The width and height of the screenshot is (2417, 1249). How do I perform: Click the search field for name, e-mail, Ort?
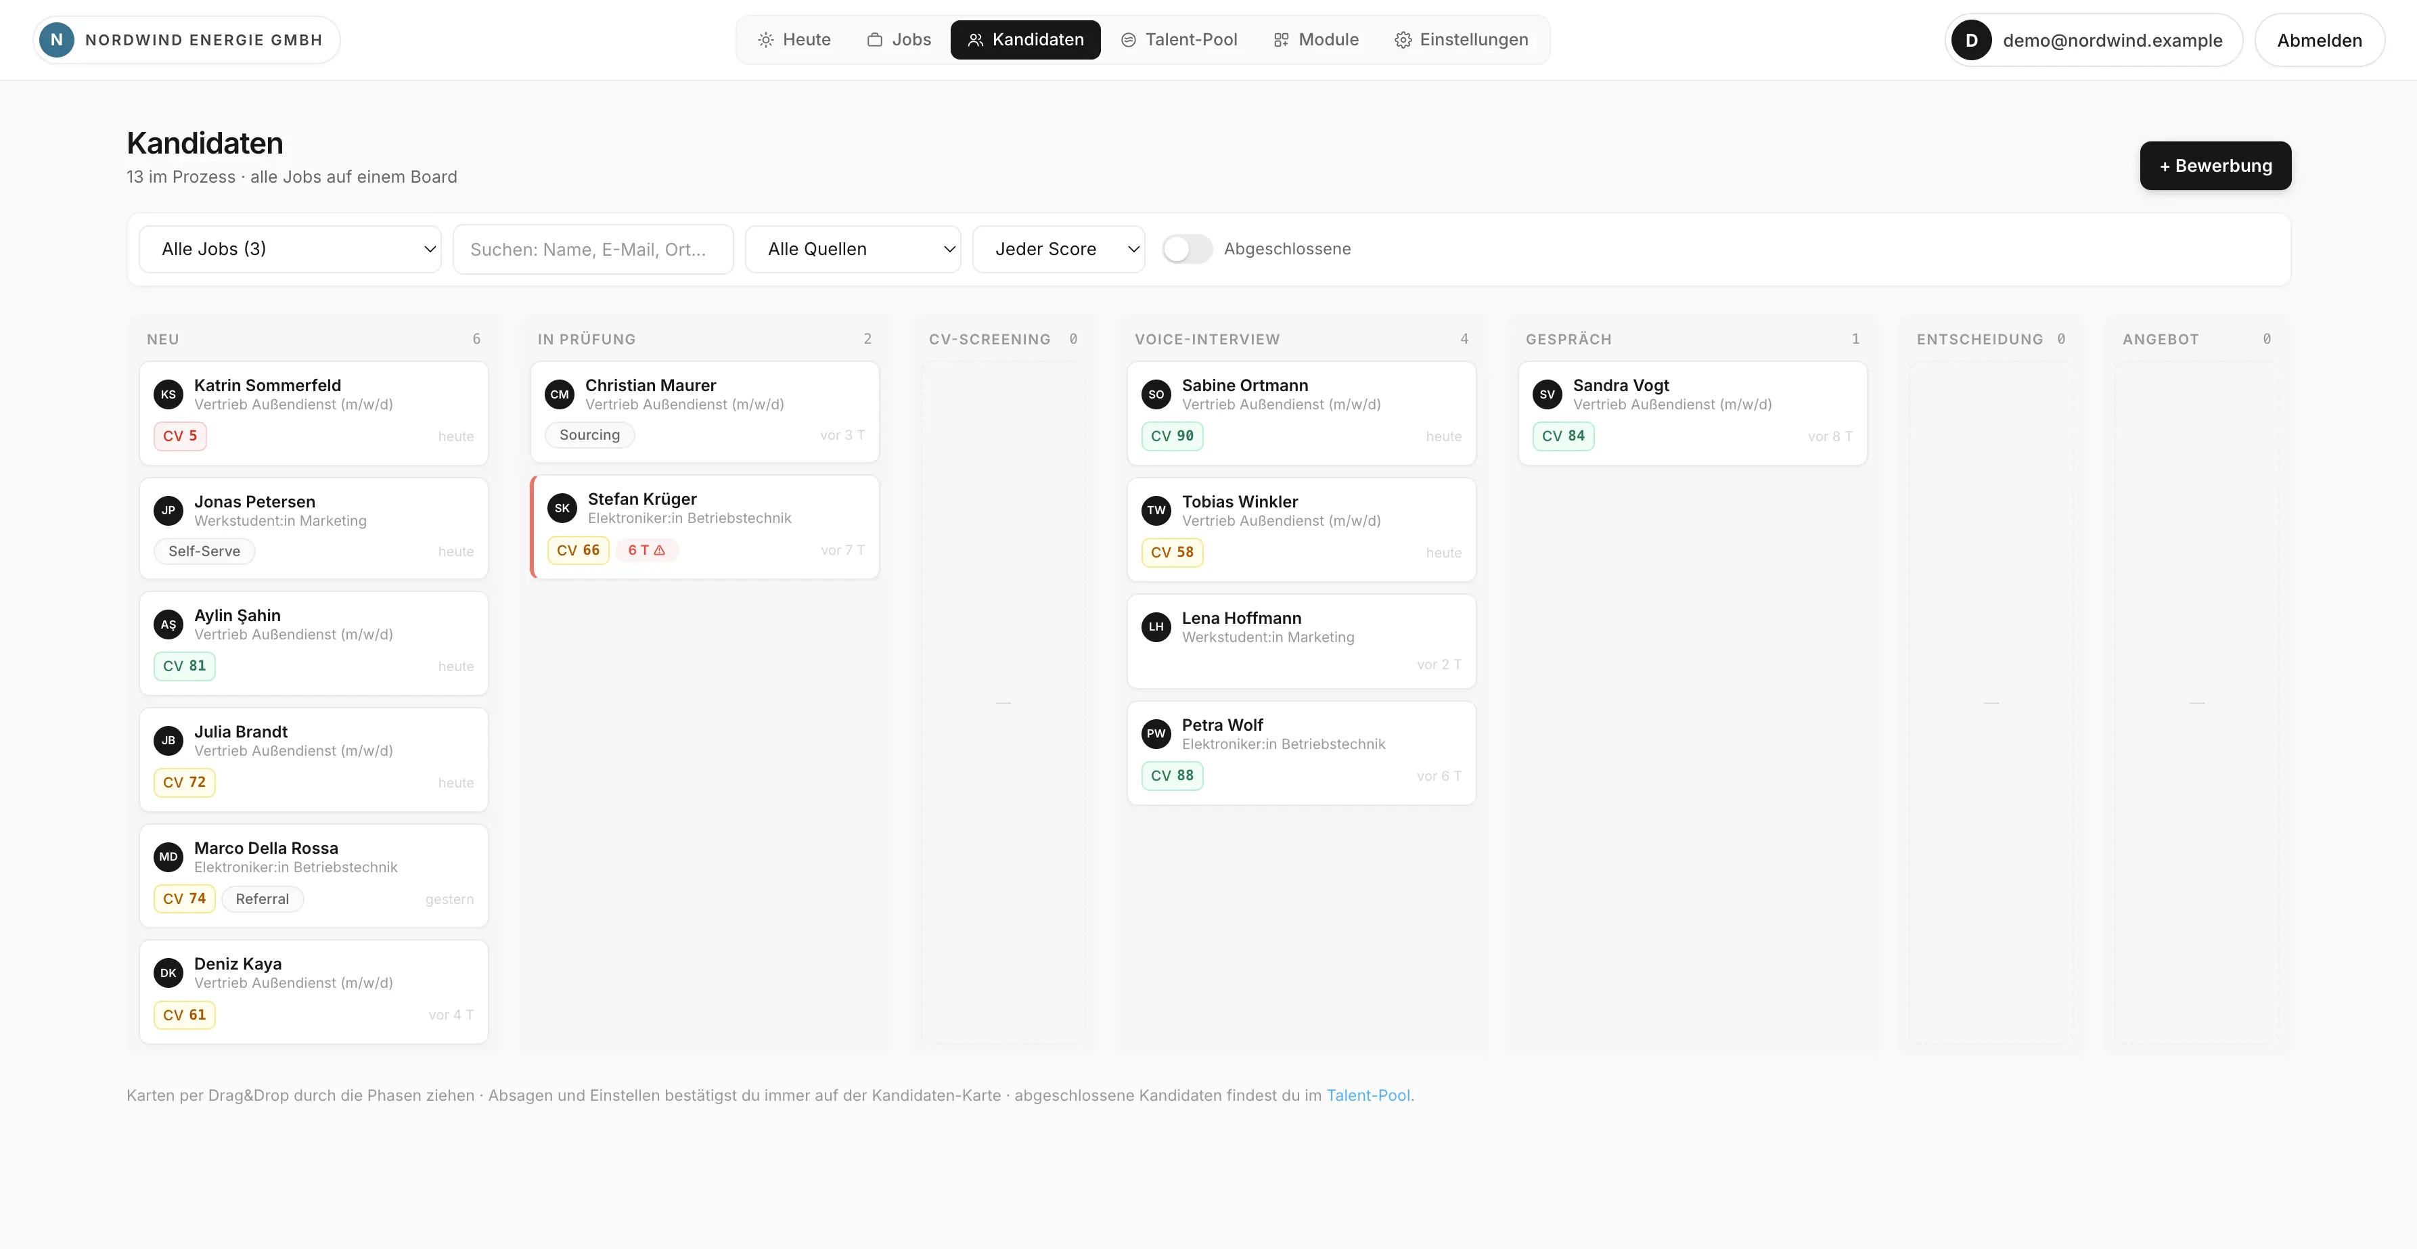[593, 250]
